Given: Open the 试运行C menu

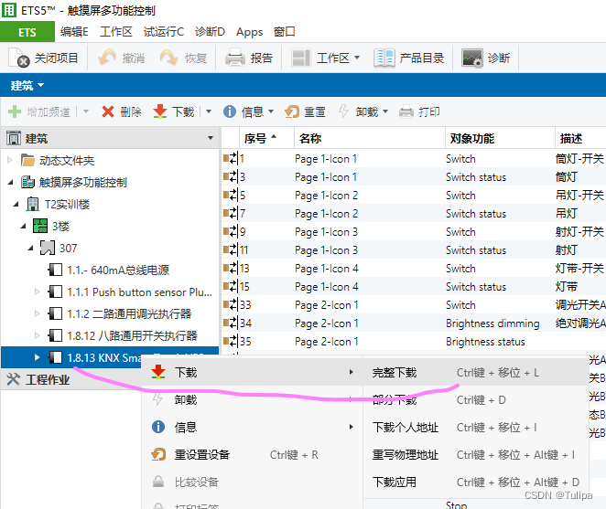Looking at the screenshot, I should click(x=164, y=32).
